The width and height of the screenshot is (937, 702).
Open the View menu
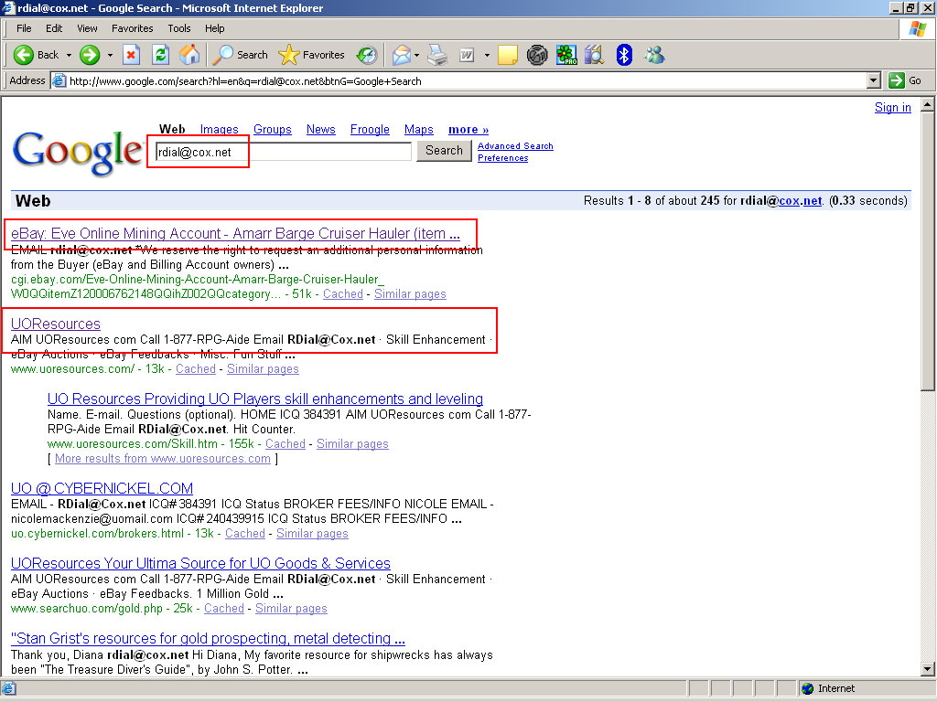tap(87, 28)
